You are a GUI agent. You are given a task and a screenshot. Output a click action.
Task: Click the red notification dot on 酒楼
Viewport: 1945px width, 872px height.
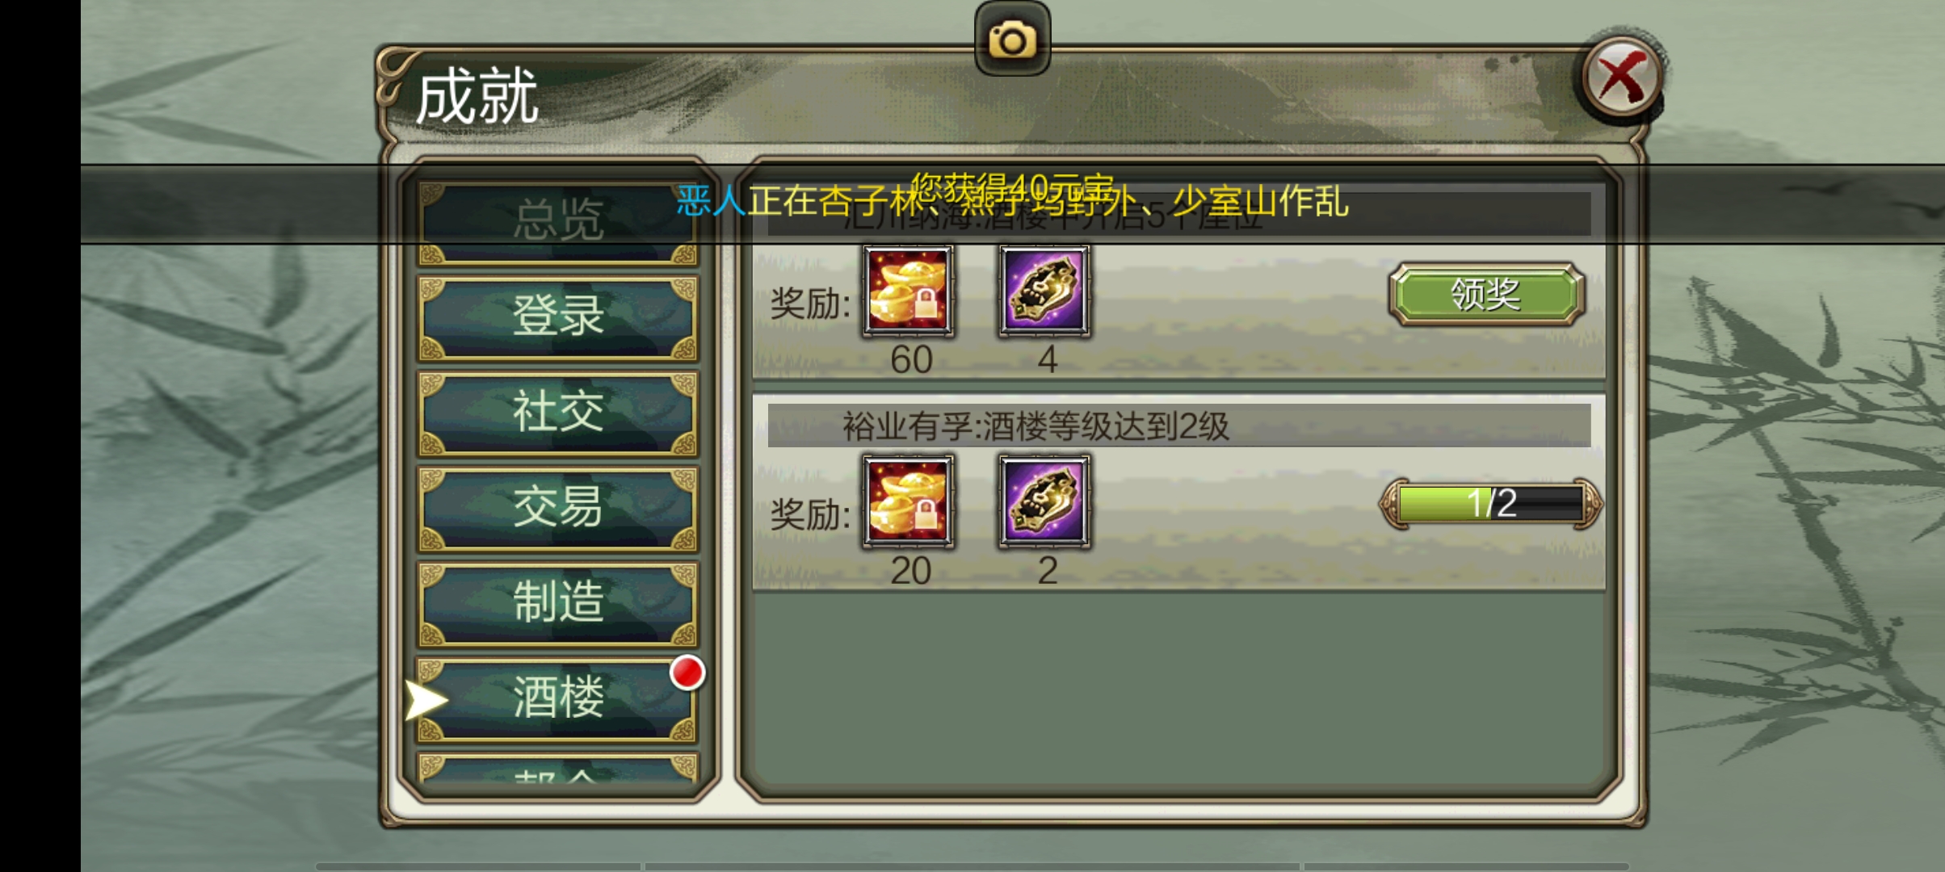click(x=687, y=673)
